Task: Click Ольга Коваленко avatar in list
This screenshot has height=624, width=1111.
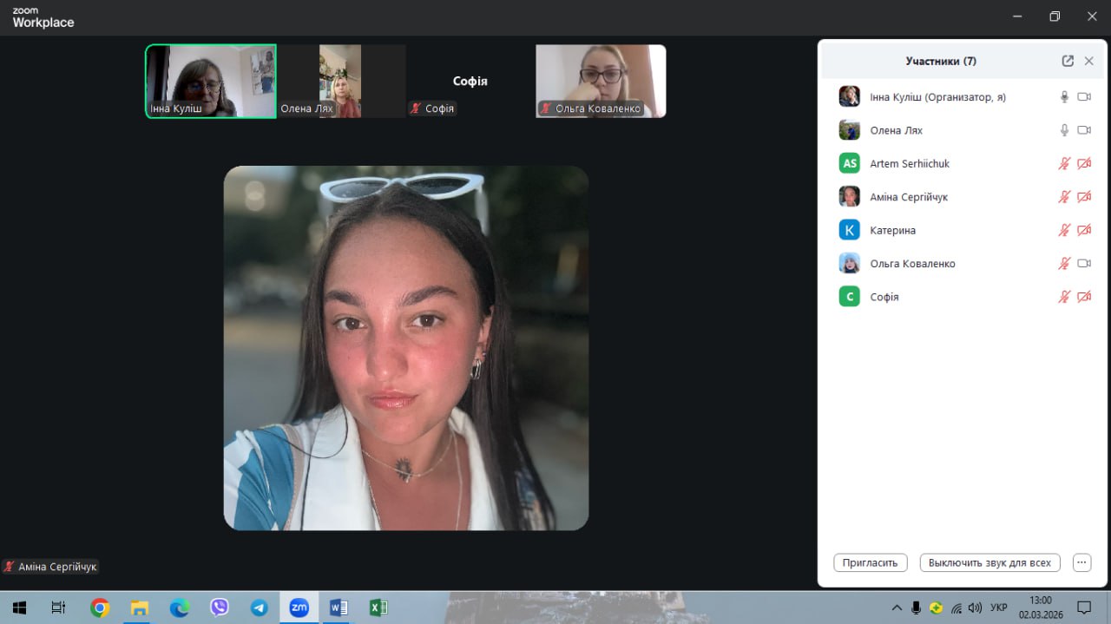Action: pyautogui.click(x=850, y=263)
